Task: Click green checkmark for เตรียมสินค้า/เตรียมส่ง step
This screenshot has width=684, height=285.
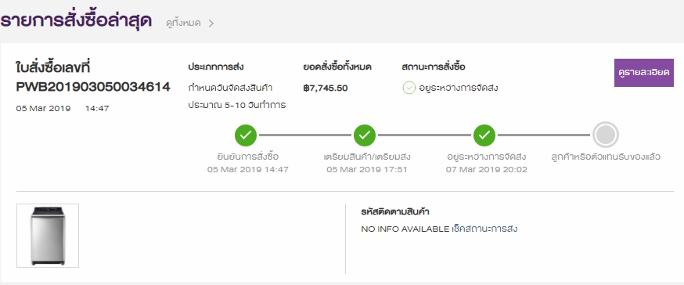Action: pyautogui.click(x=365, y=135)
